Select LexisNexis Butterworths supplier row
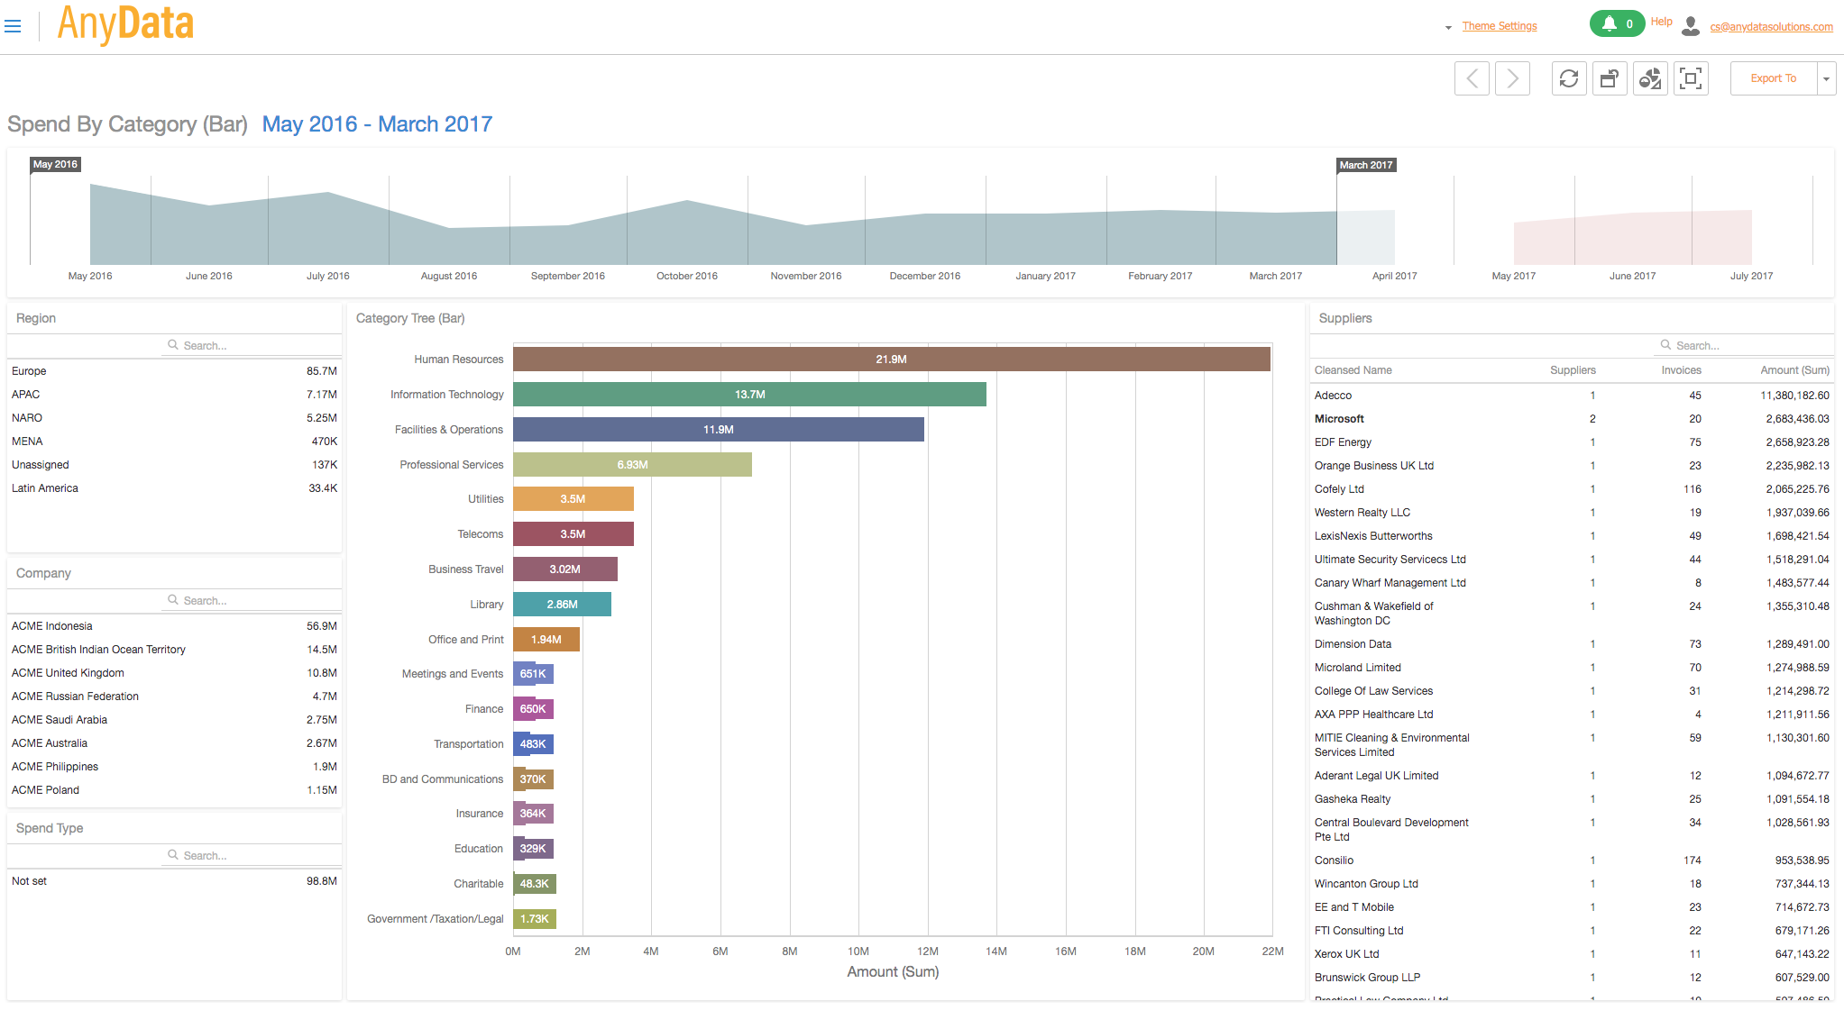This screenshot has height=1029, width=1844. coord(1572,536)
